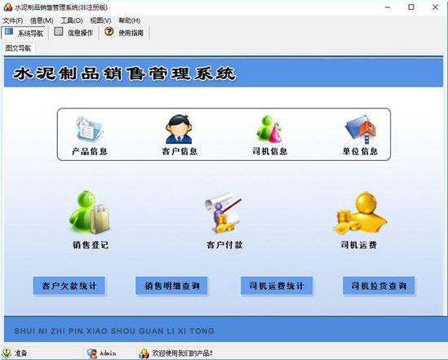Click the Admin user status icon
Screen dimensions: 448x360
92,353
